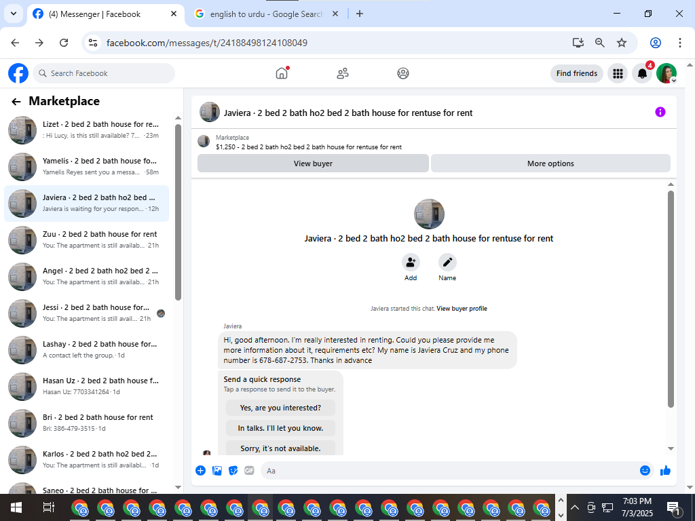Bookmark this page with star icon
695x521 pixels.
click(622, 43)
